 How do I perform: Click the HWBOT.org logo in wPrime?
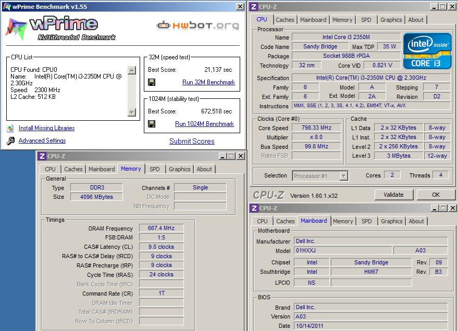(198, 26)
